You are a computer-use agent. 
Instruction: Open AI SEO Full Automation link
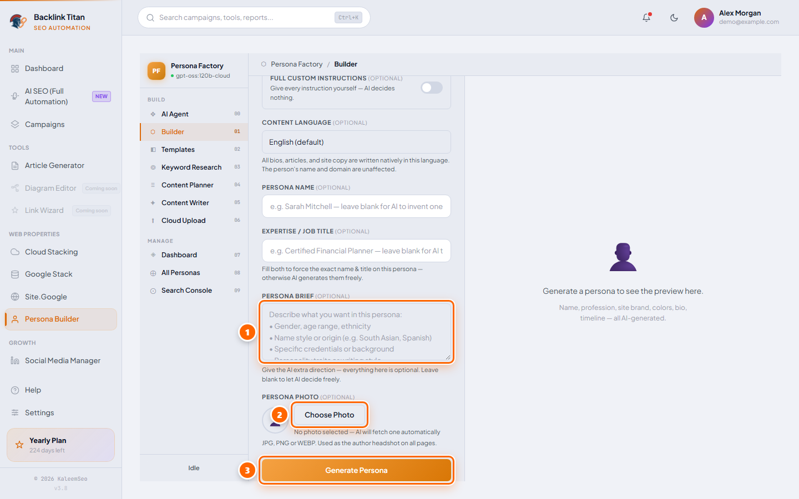click(61, 96)
